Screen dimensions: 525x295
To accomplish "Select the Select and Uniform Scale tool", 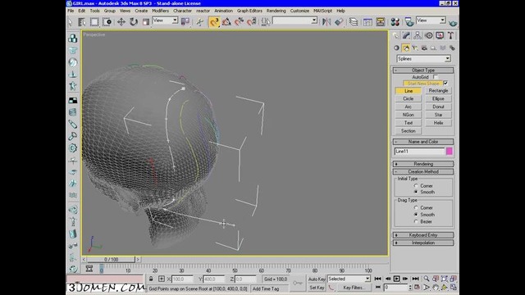I will tap(146, 22).
